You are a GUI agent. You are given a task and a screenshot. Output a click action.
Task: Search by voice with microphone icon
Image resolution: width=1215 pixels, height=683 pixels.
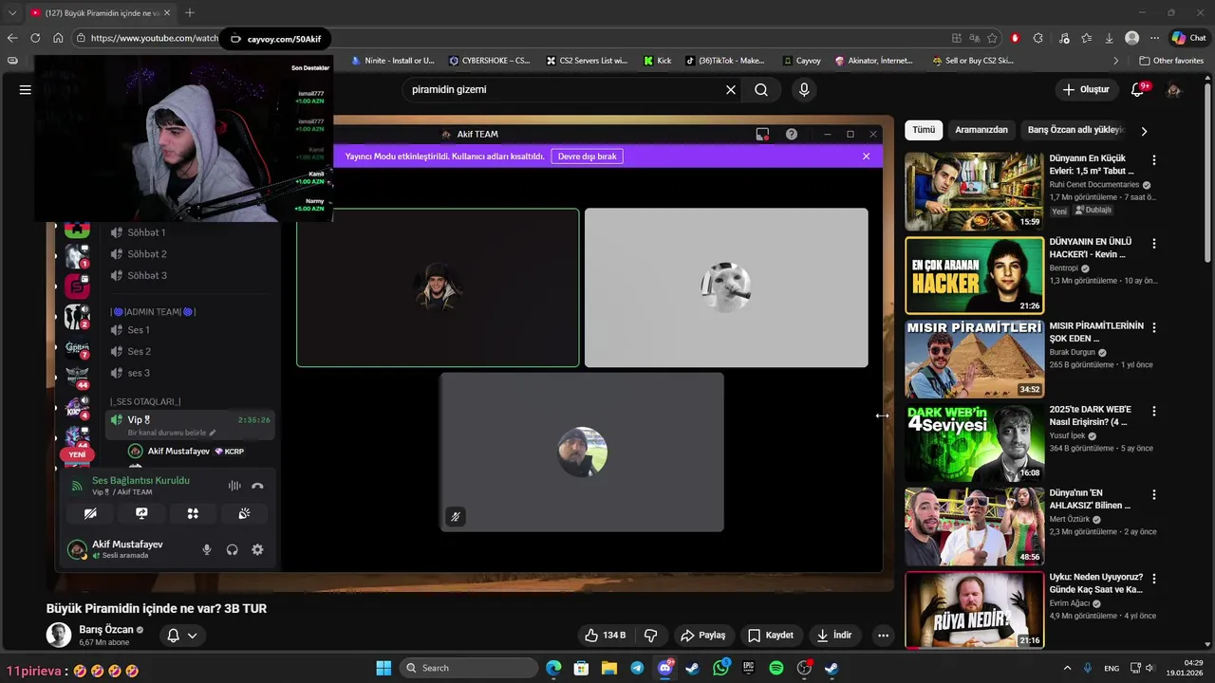804,90
